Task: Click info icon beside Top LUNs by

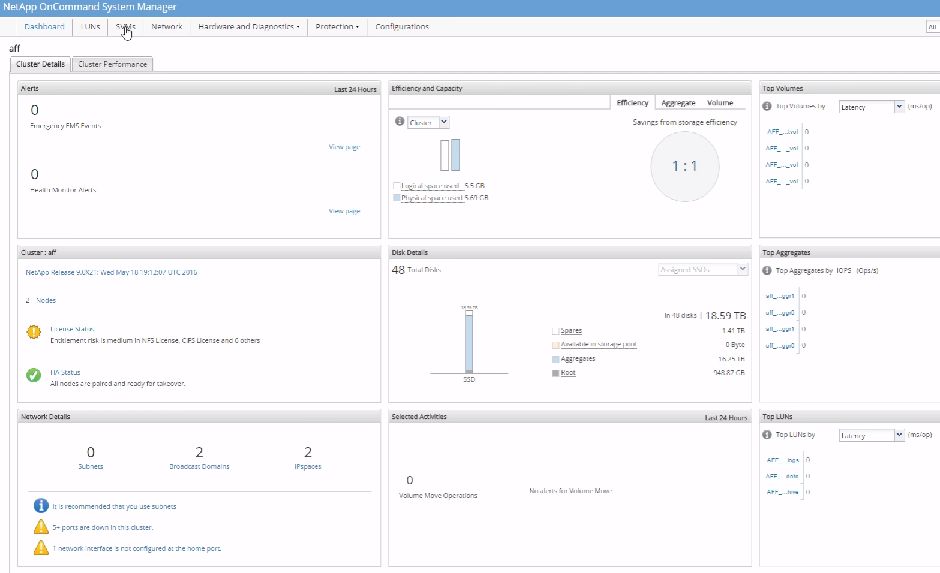Action: 767,435
